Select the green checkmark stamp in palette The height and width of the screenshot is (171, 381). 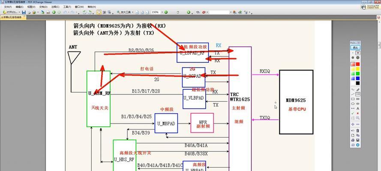click(x=353, y=113)
